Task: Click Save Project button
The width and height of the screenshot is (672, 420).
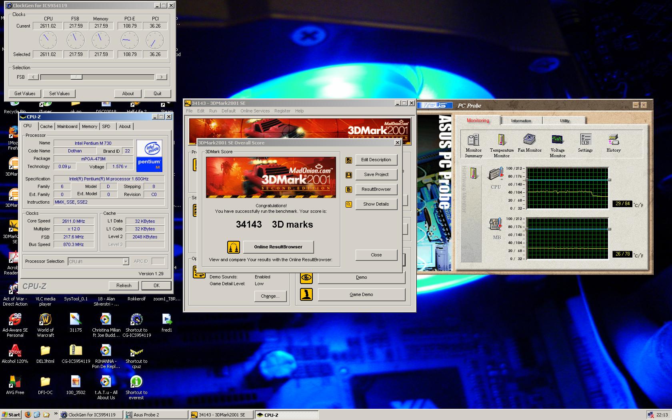Action: pos(376,174)
